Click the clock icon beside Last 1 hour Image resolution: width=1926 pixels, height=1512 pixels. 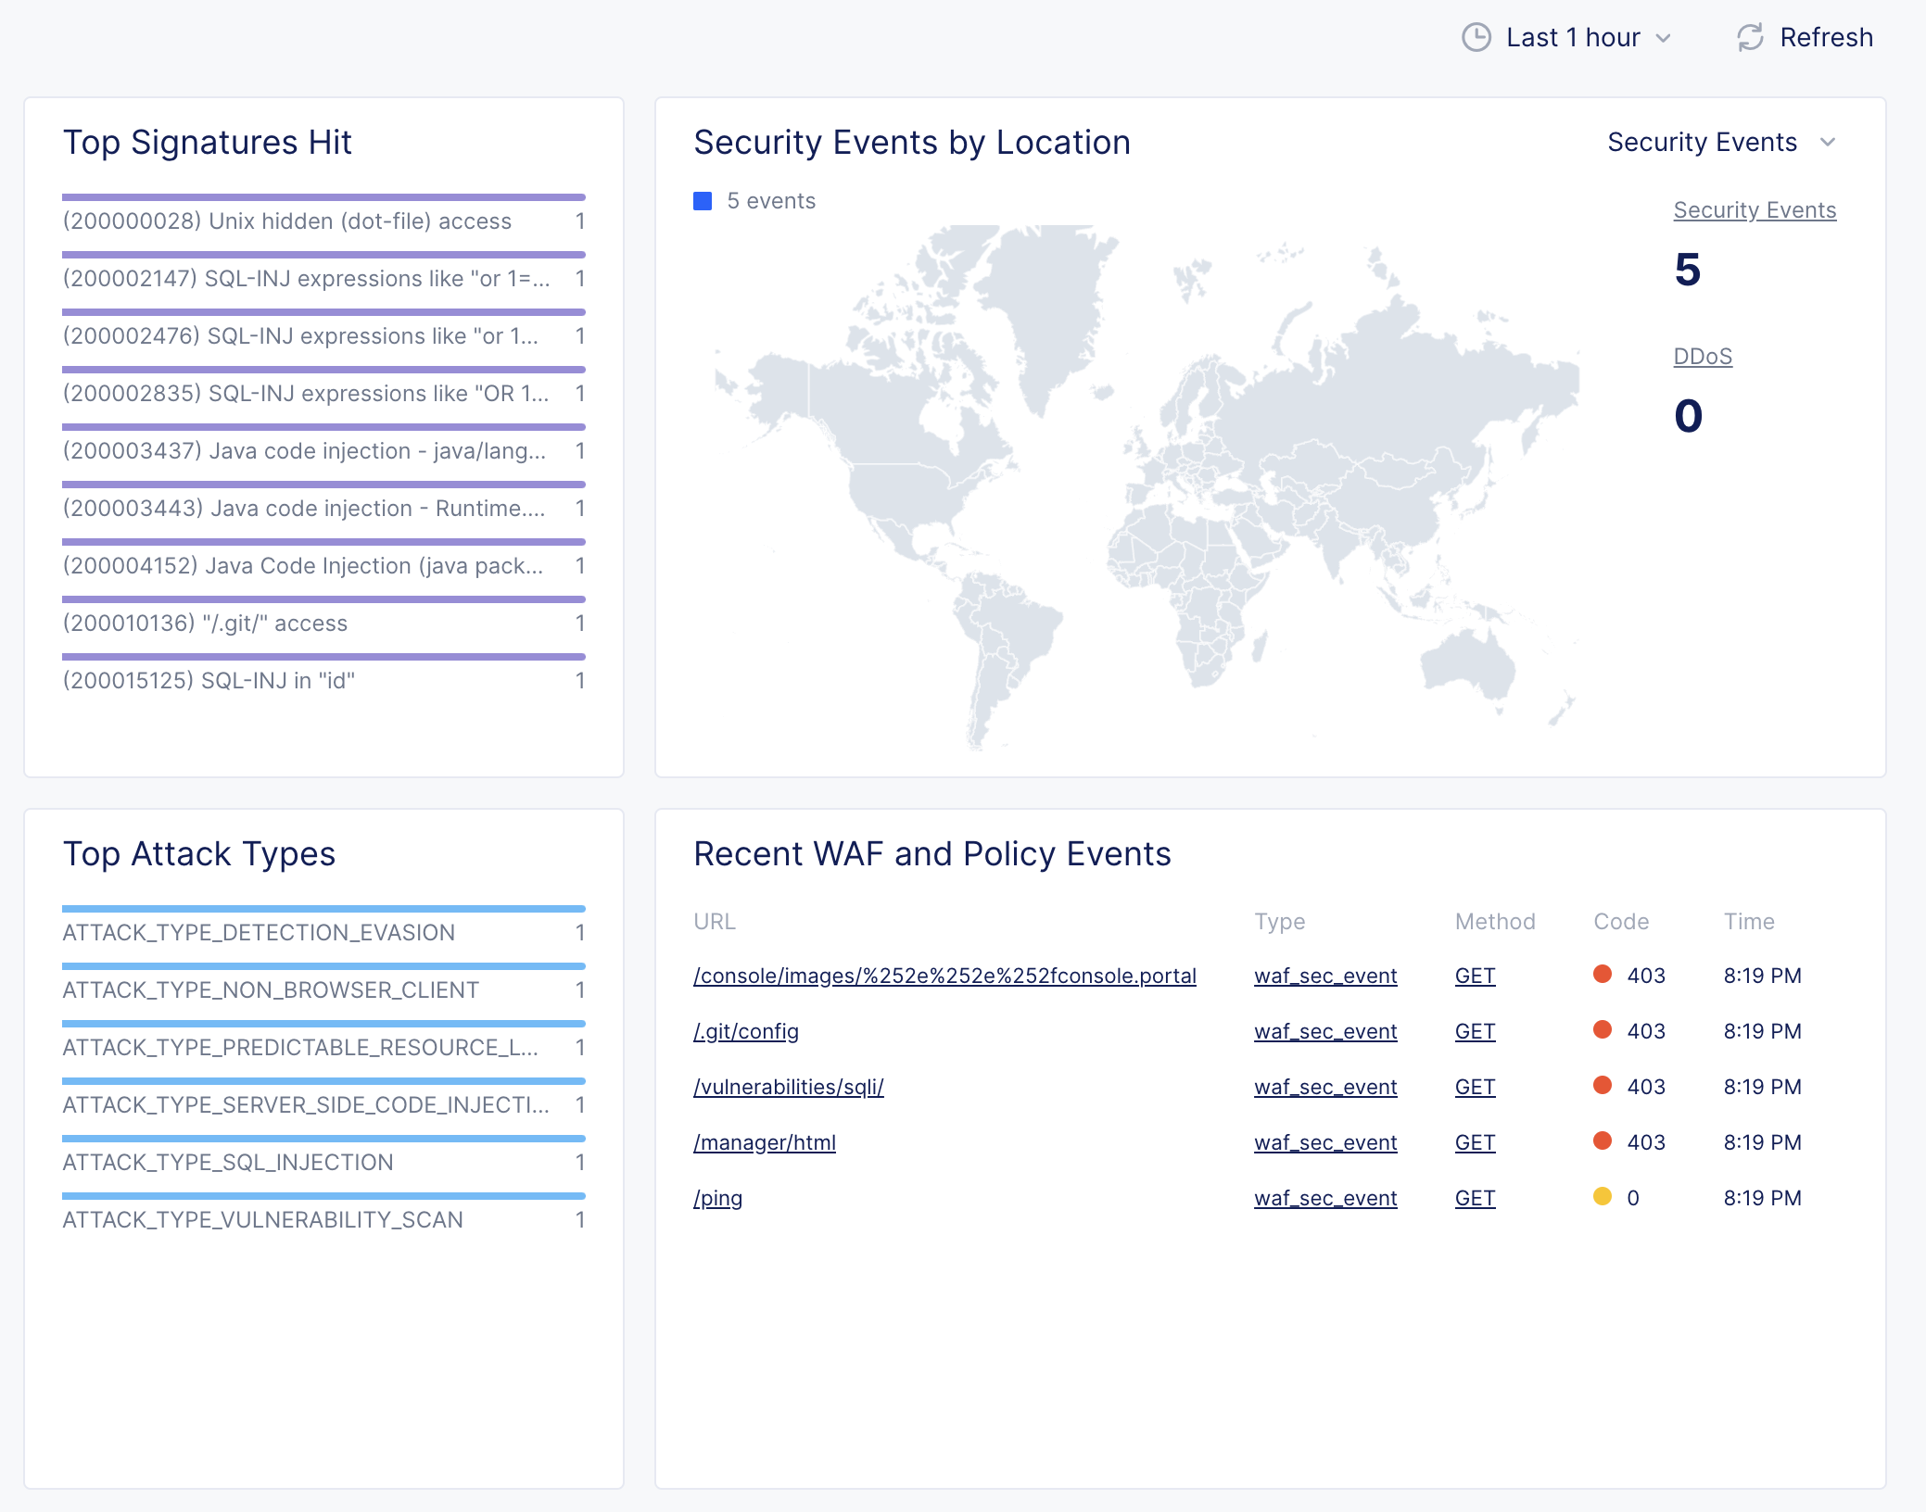pos(1476,38)
